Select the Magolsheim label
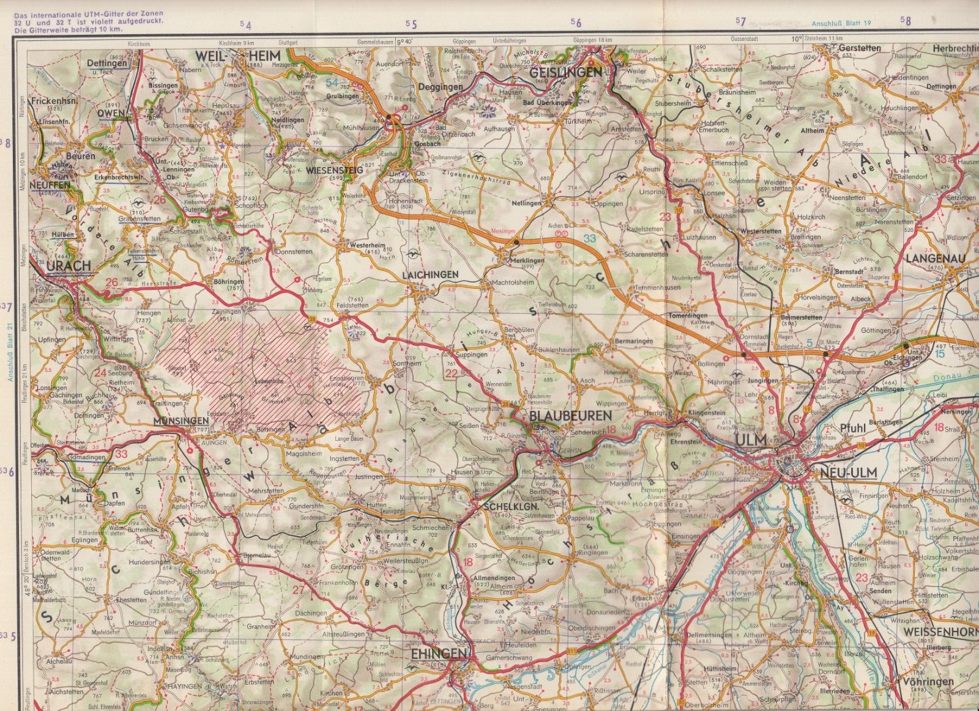The image size is (979, 711). [x=303, y=454]
